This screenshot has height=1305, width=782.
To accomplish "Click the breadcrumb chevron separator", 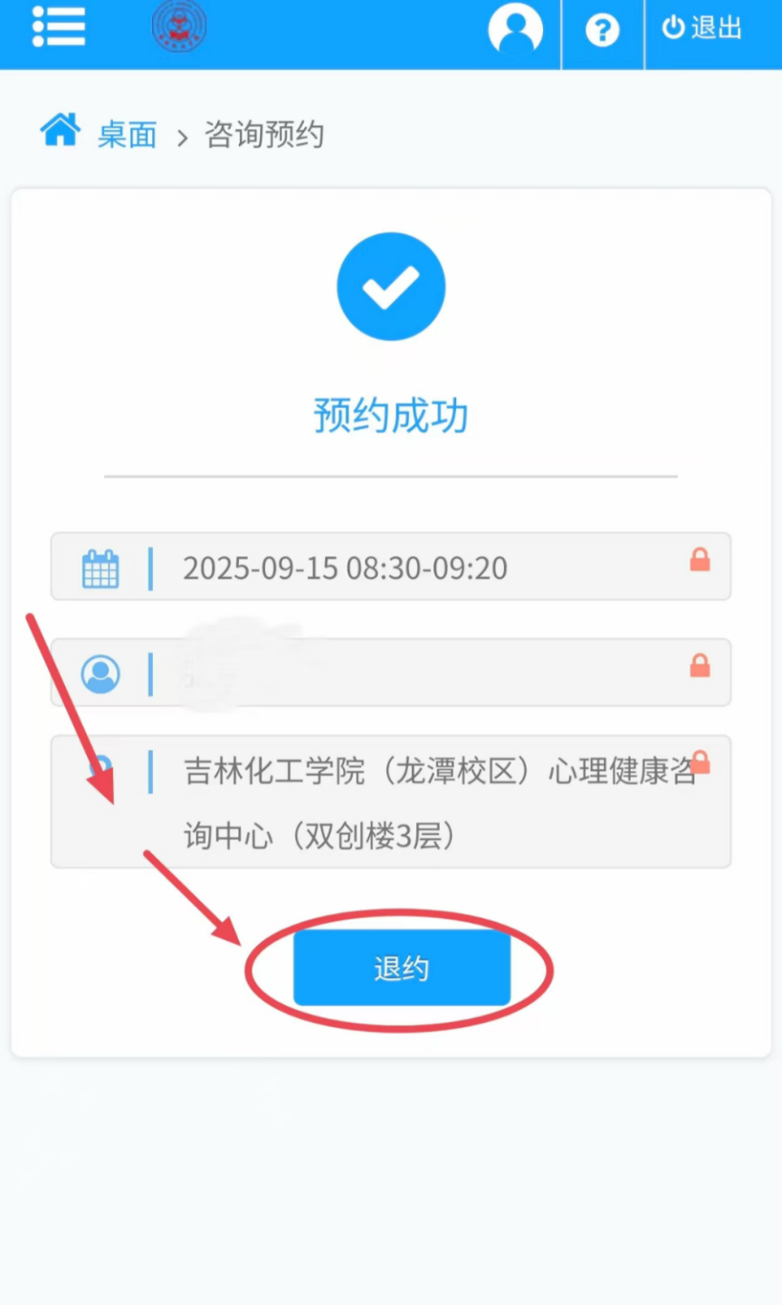I will (182, 138).
